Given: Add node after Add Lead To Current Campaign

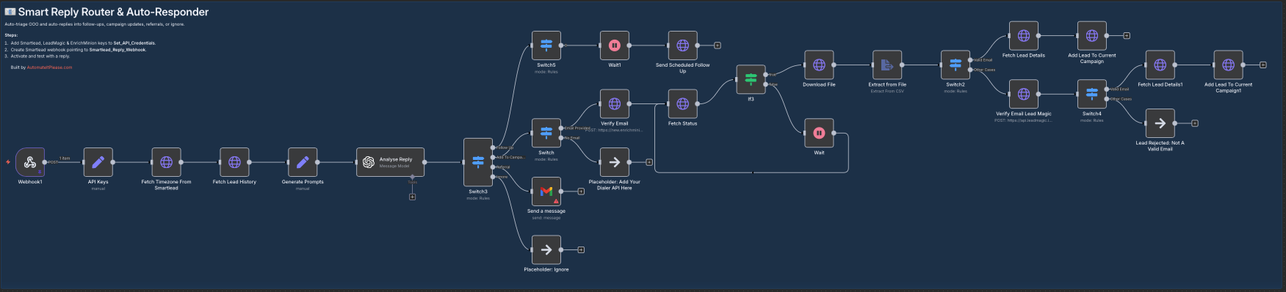Looking at the screenshot, I should click(1127, 36).
